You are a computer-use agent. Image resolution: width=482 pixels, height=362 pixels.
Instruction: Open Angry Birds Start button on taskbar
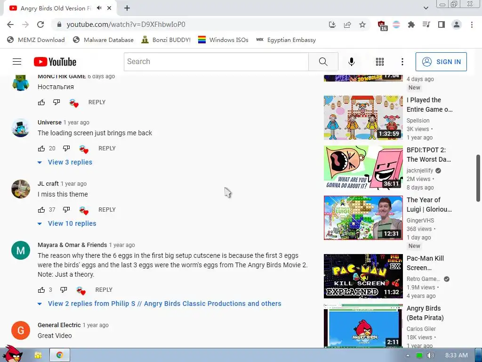pyautogui.click(x=14, y=354)
